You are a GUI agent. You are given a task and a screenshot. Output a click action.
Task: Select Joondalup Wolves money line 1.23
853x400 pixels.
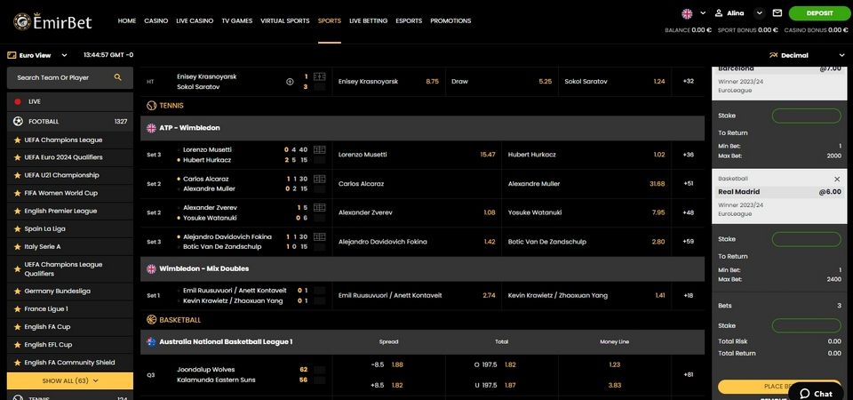point(615,364)
